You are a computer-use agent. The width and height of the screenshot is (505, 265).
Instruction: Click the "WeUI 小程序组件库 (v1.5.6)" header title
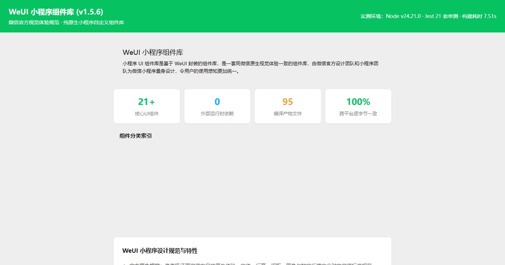pos(56,12)
